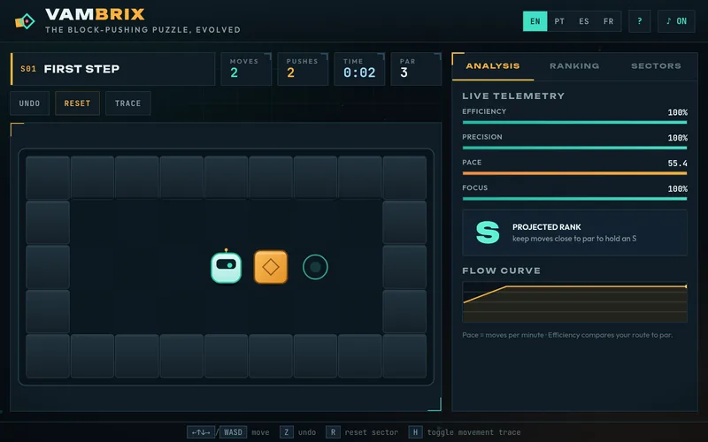Select the robot player character

click(x=227, y=267)
